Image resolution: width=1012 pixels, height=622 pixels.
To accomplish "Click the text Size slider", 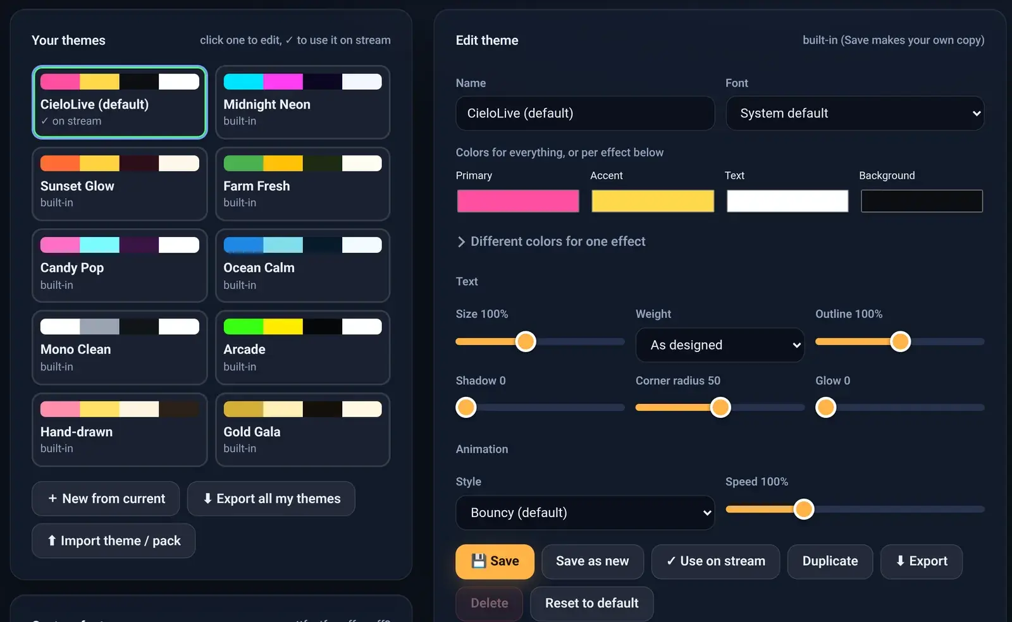I will tap(540, 341).
